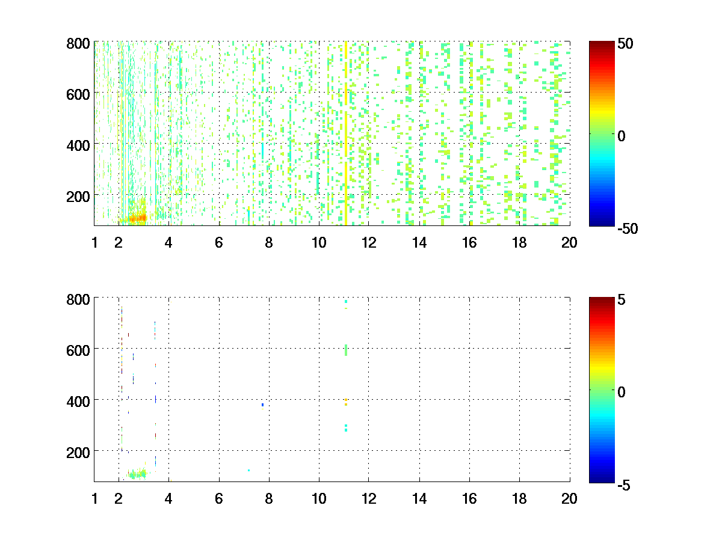Click x-axis tick '4' under the bottom plot
722x541 pixels.
click(168, 498)
